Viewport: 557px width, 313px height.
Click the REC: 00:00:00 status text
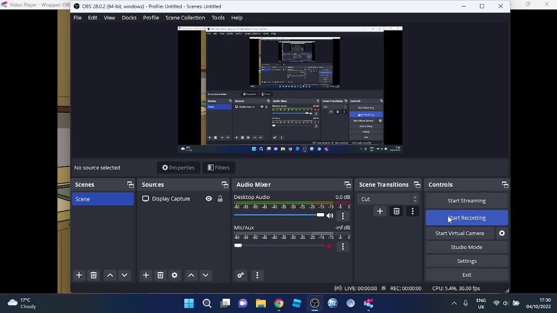(406, 289)
